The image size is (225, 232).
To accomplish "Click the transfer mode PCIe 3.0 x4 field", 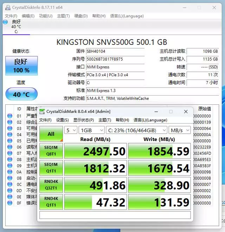I will pos(115,75).
